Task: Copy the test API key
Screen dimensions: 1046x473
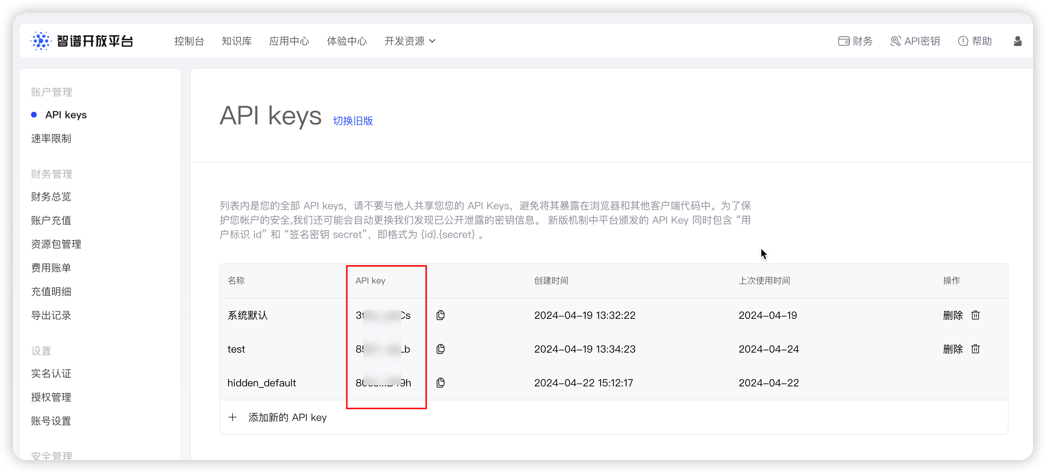Action: pyautogui.click(x=440, y=349)
